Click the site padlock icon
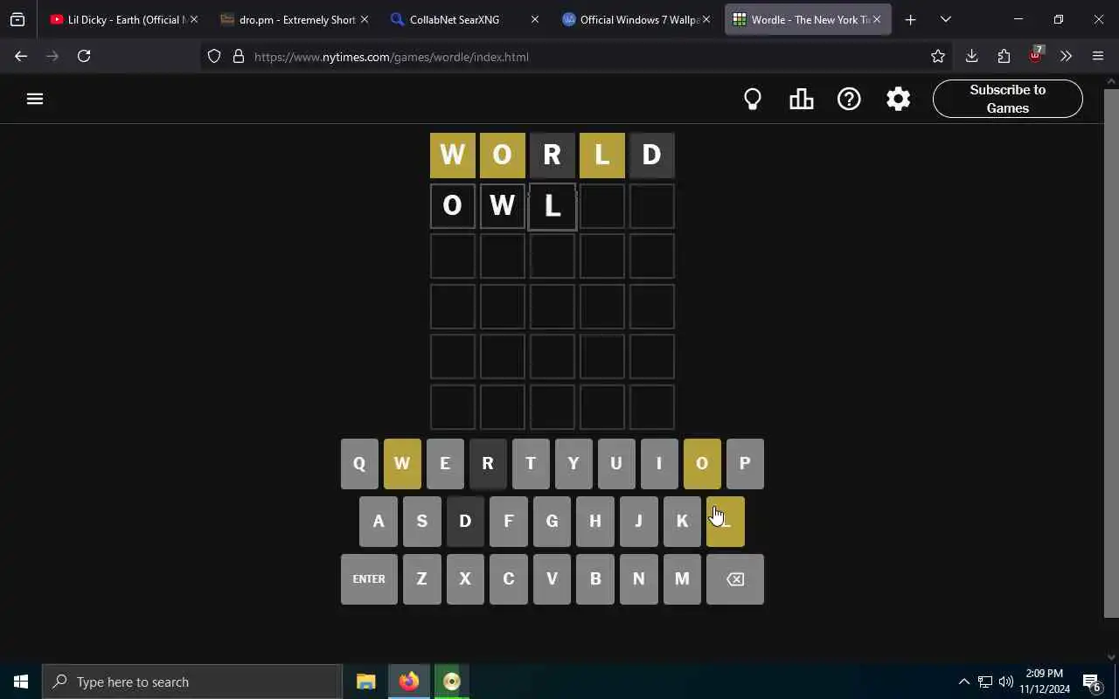1119x699 pixels. coord(238,57)
